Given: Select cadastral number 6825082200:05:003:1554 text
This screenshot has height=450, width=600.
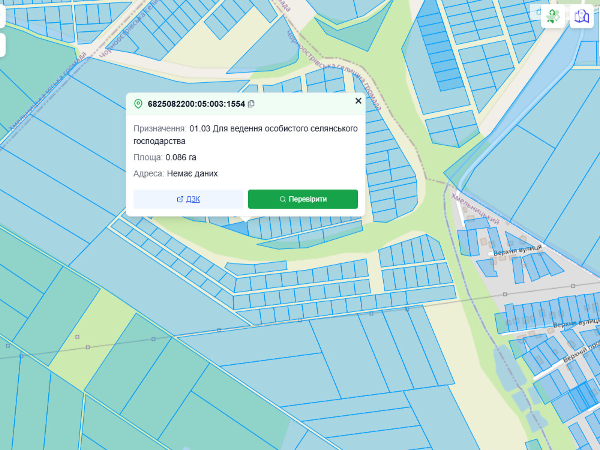Looking at the screenshot, I should coord(196,104).
